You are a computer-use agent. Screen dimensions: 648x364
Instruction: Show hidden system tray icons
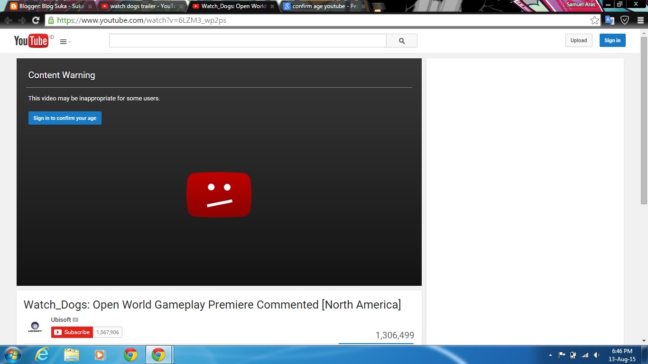pos(550,355)
